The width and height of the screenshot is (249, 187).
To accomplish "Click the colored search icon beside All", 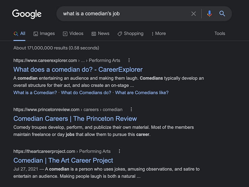I will [x=16, y=34].
